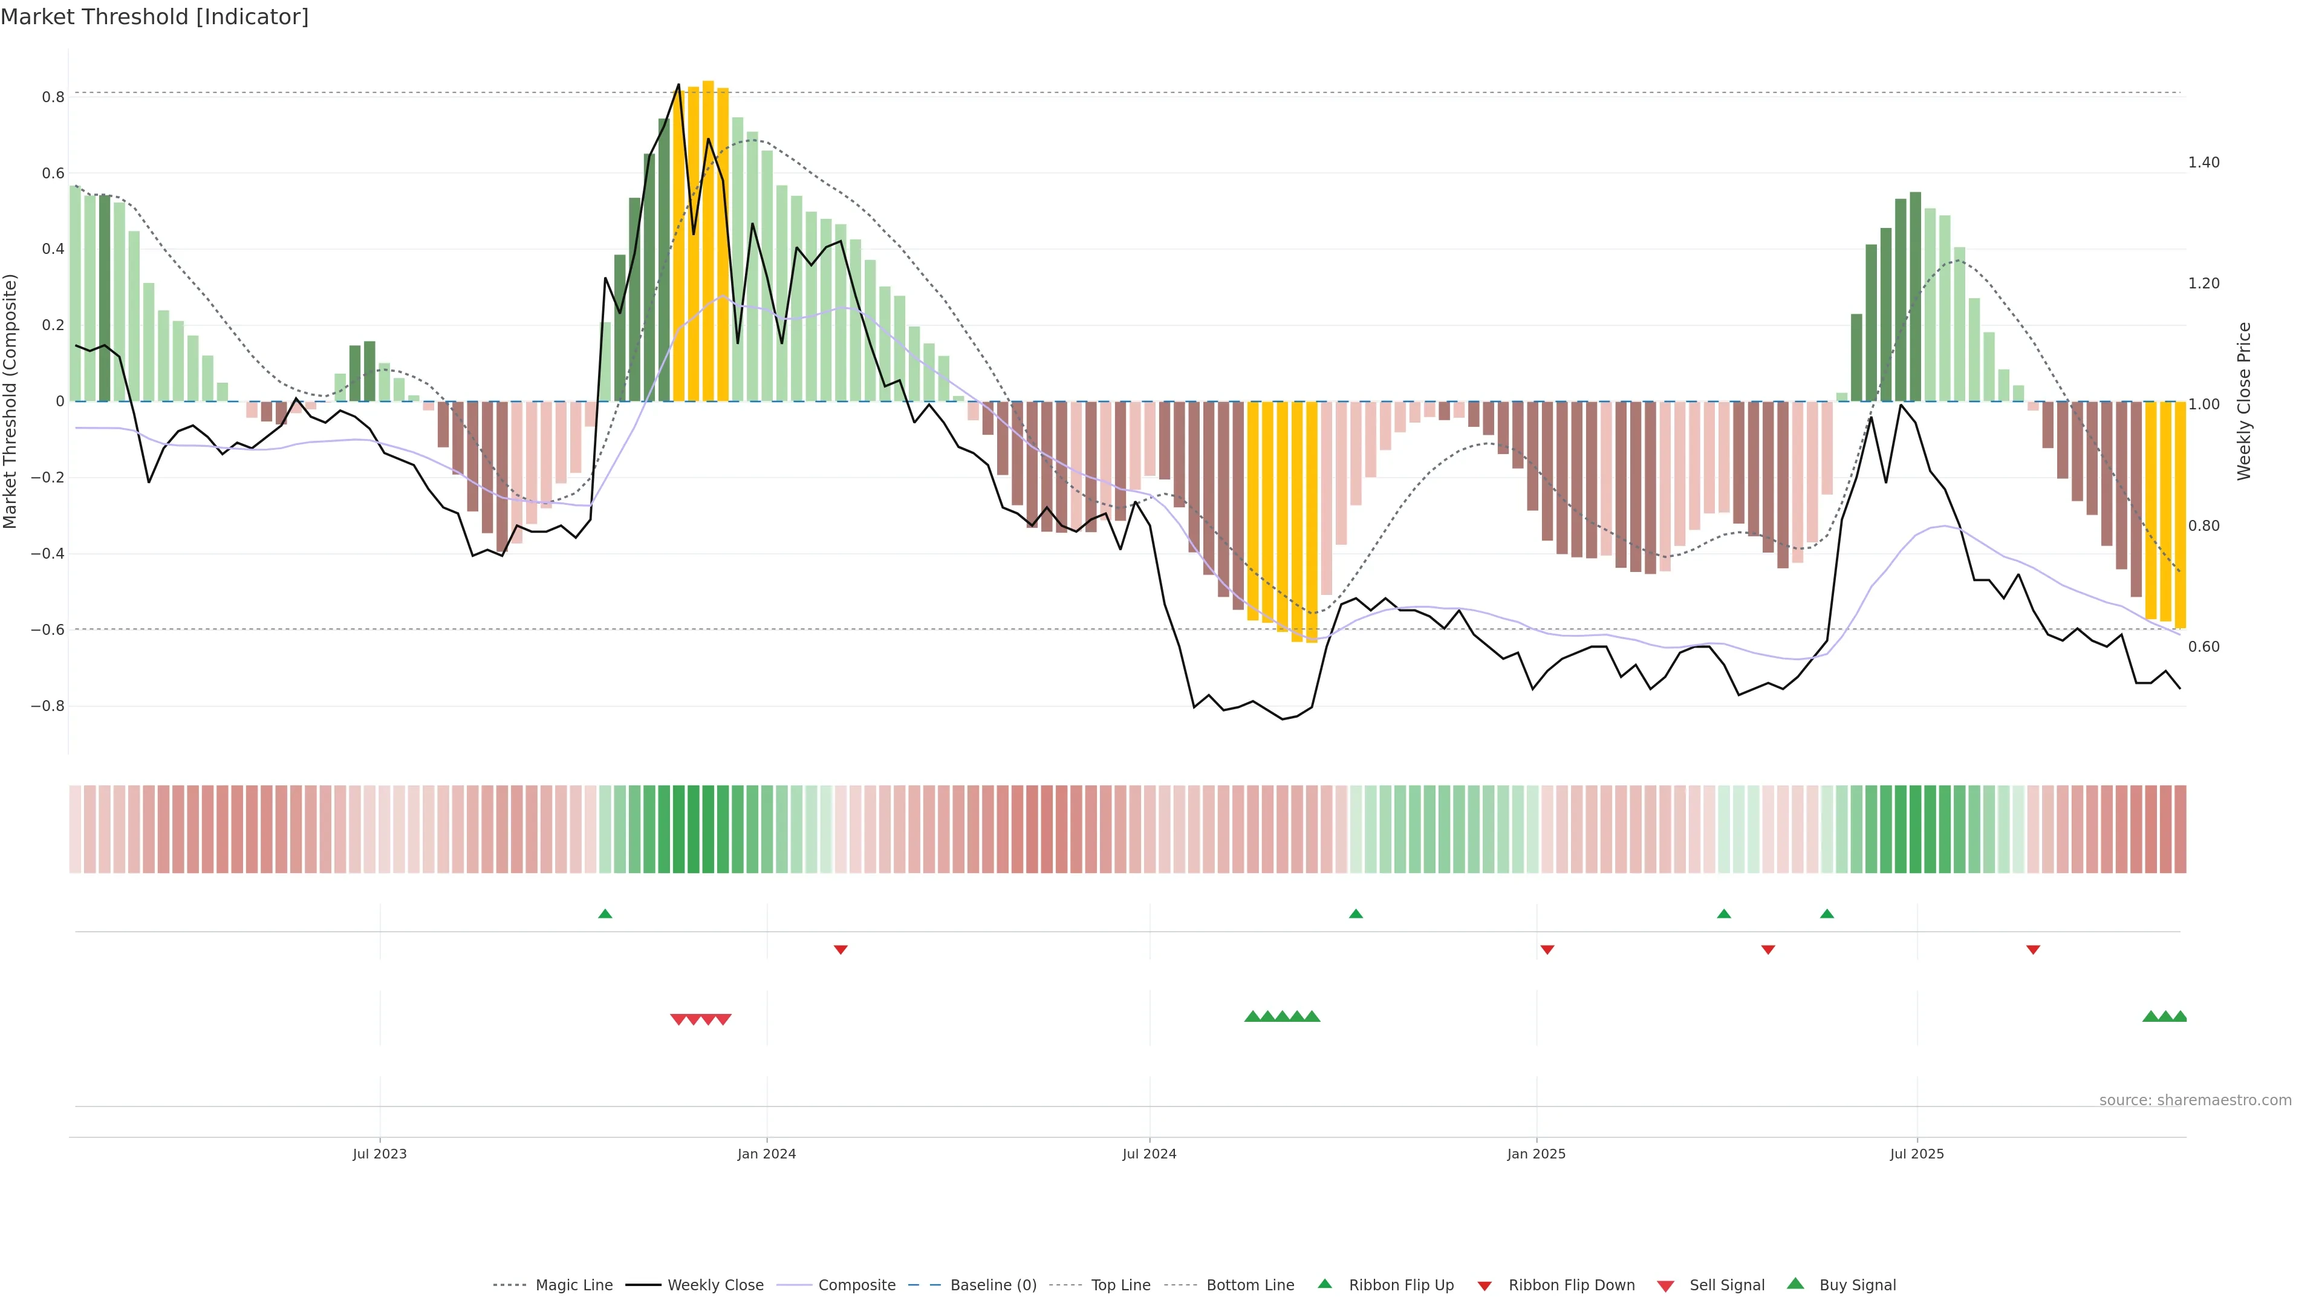Toggle Bottom Line legend entry

click(x=1249, y=1285)
